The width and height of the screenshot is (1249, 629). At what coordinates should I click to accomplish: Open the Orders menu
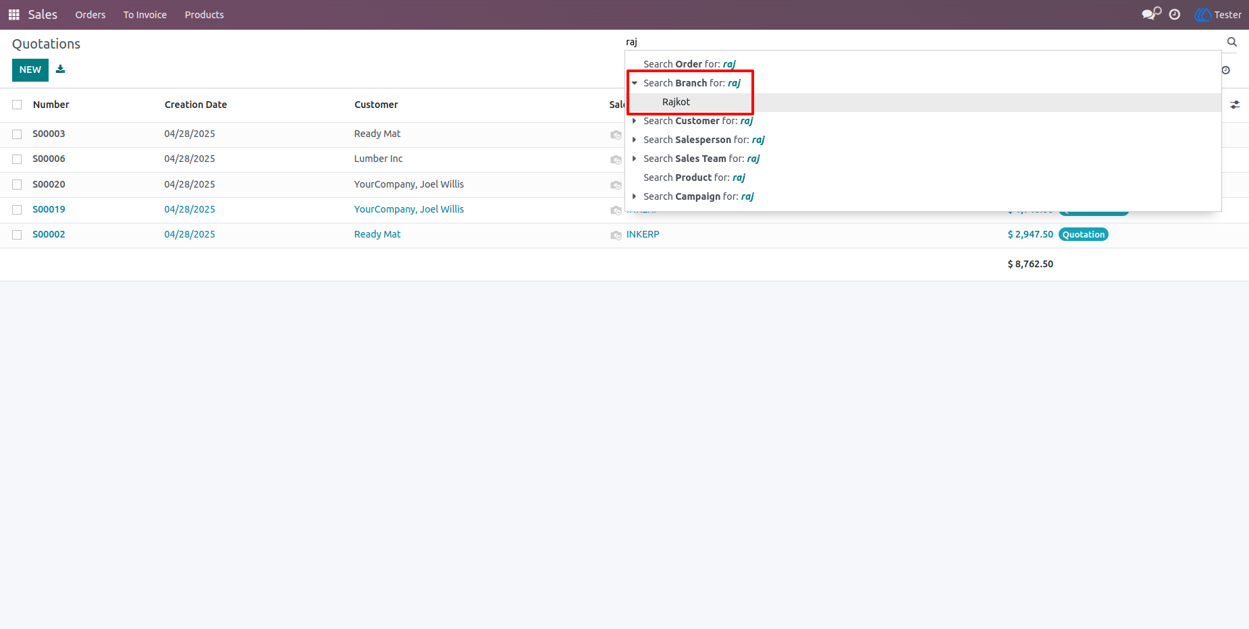pyautogui.click(x=90, y=15)
